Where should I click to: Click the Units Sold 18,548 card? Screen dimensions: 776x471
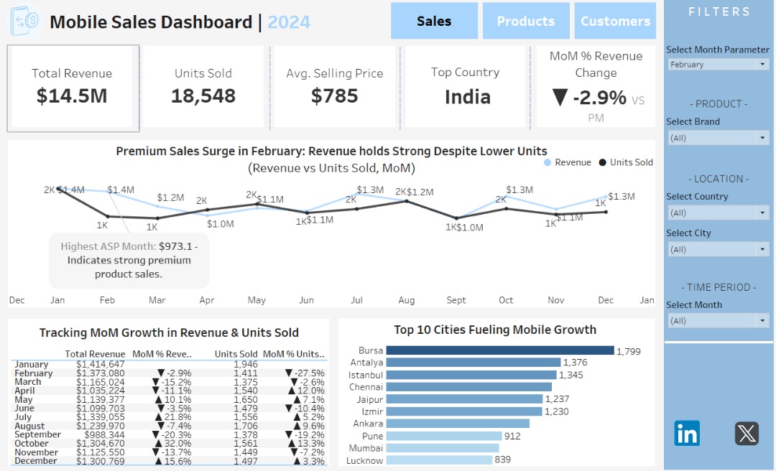tap(203, 87)
